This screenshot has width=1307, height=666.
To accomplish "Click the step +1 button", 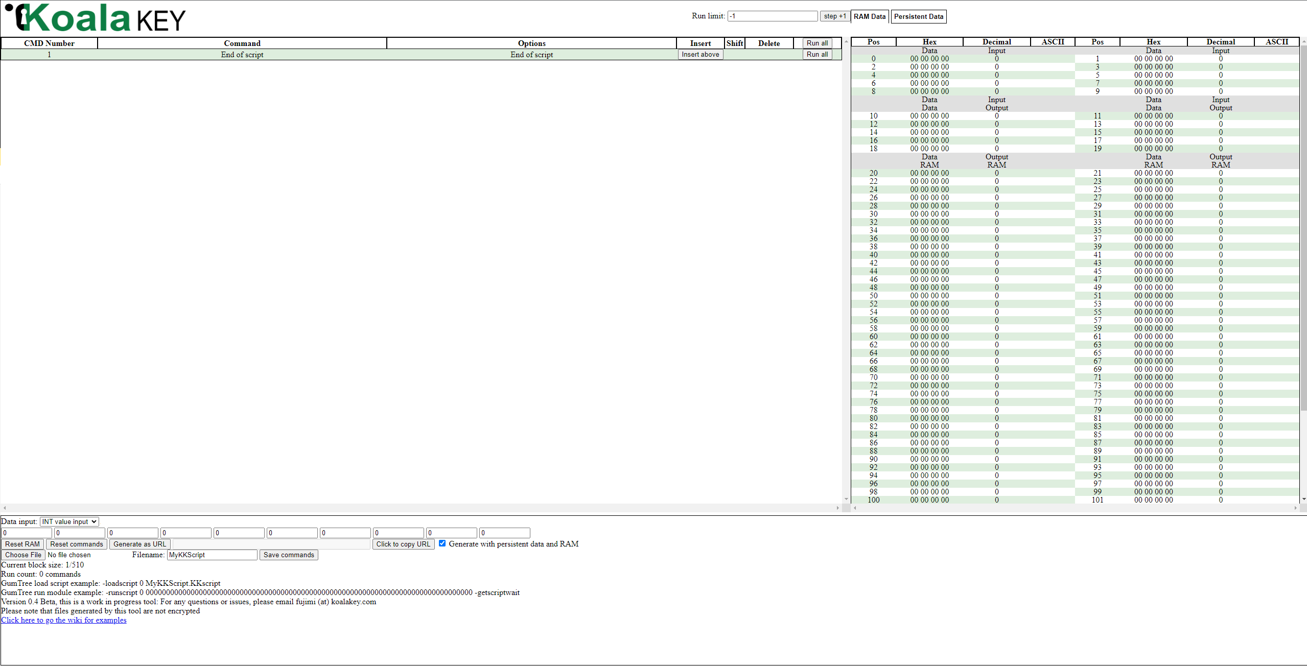I will point(835,16).
